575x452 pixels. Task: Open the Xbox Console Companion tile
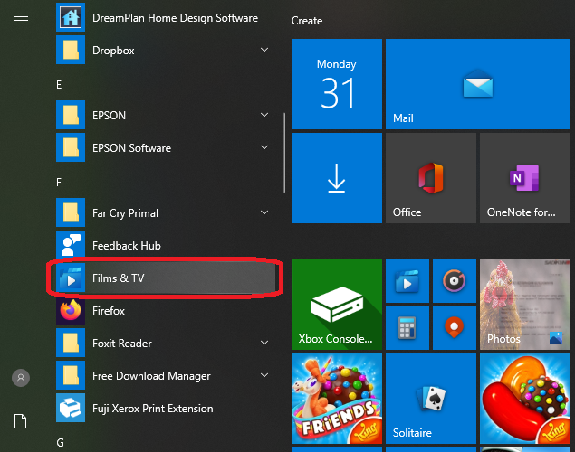coord(337,305)
